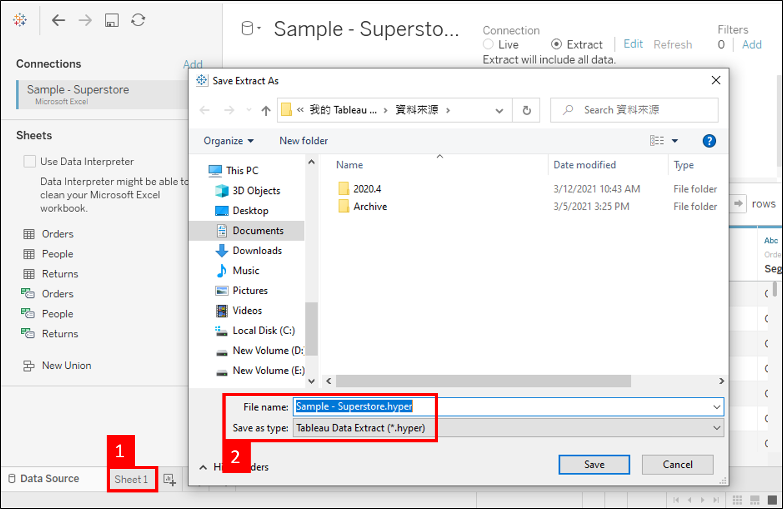Click the Tableau logo icon
Image resolution: width=783 pixels, height=509 pixels.
point(20,20)
